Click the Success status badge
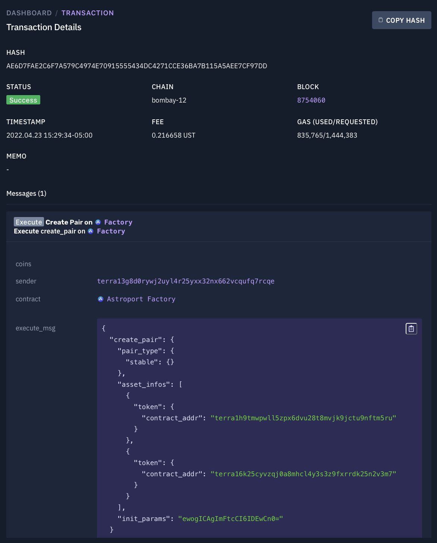Viewport: 437px width, 543px height. pyautogui.click(x=23, y=100)
